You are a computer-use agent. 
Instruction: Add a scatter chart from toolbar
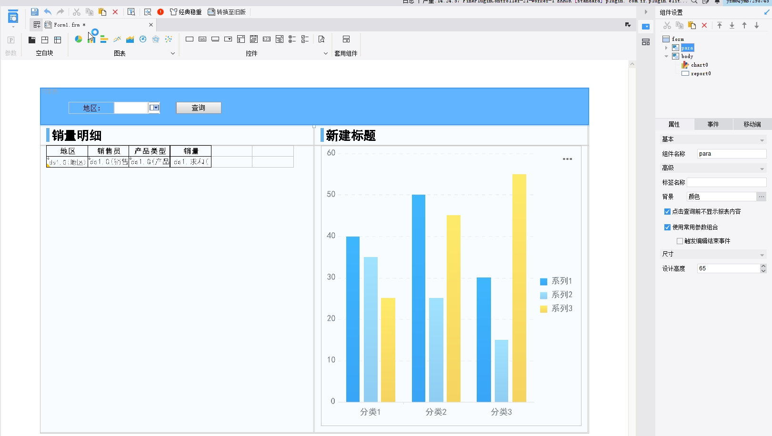[x=169, y=40]
